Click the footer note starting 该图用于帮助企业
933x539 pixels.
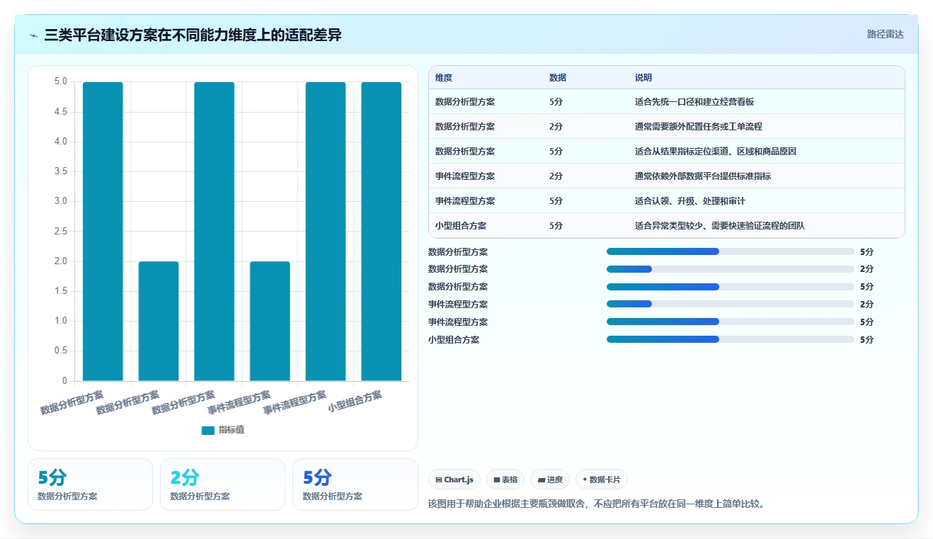point(596,504)
